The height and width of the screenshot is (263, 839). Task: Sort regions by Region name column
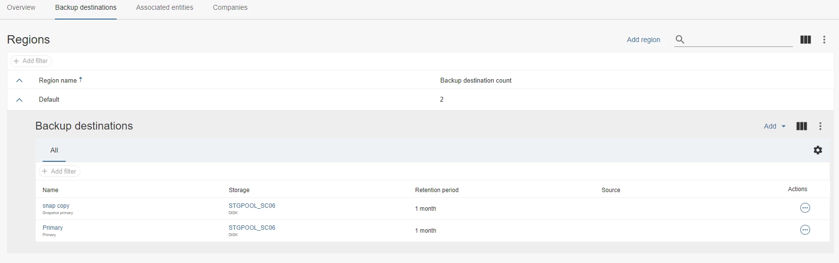tap(58, 80)
